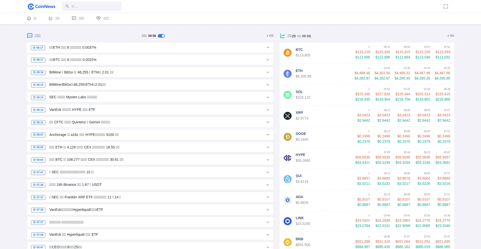Click the clock icon beside 08:18
This screenshot has height=249, width=481.
point(294,36)
